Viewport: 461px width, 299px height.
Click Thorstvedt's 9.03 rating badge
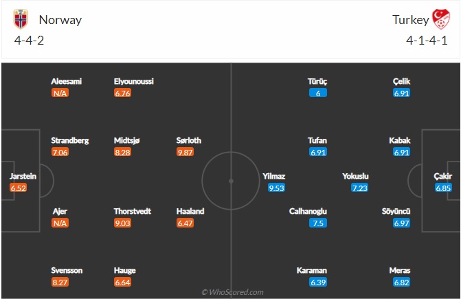click(x=122, y=223)
